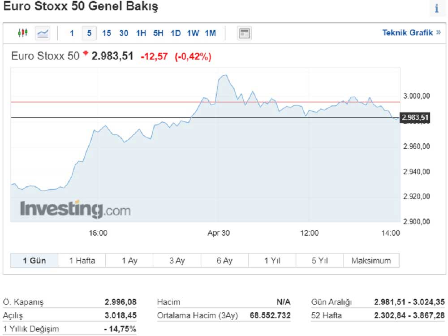The image size is (448, 336).
Task: Switch to the 1 Gün range tab
Action: point(34,261)
